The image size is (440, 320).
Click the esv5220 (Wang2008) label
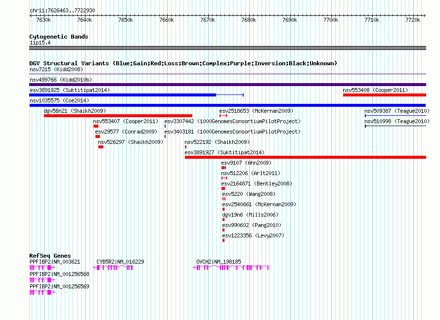(249, 194)
